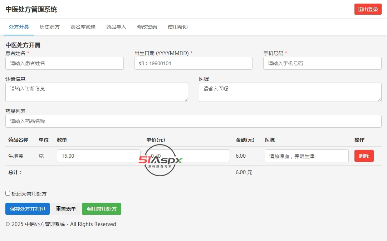The height and width of the screenshot is (241, 387).
Task: Select the 药品导入 tab
Action: 116,27
